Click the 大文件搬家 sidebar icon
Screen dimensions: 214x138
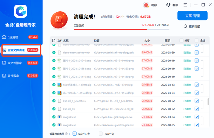pyautogui.click(x=4, y=63)
